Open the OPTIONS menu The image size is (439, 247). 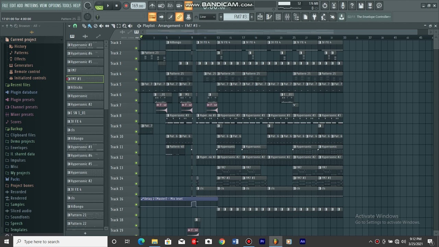tap(55, 5)
